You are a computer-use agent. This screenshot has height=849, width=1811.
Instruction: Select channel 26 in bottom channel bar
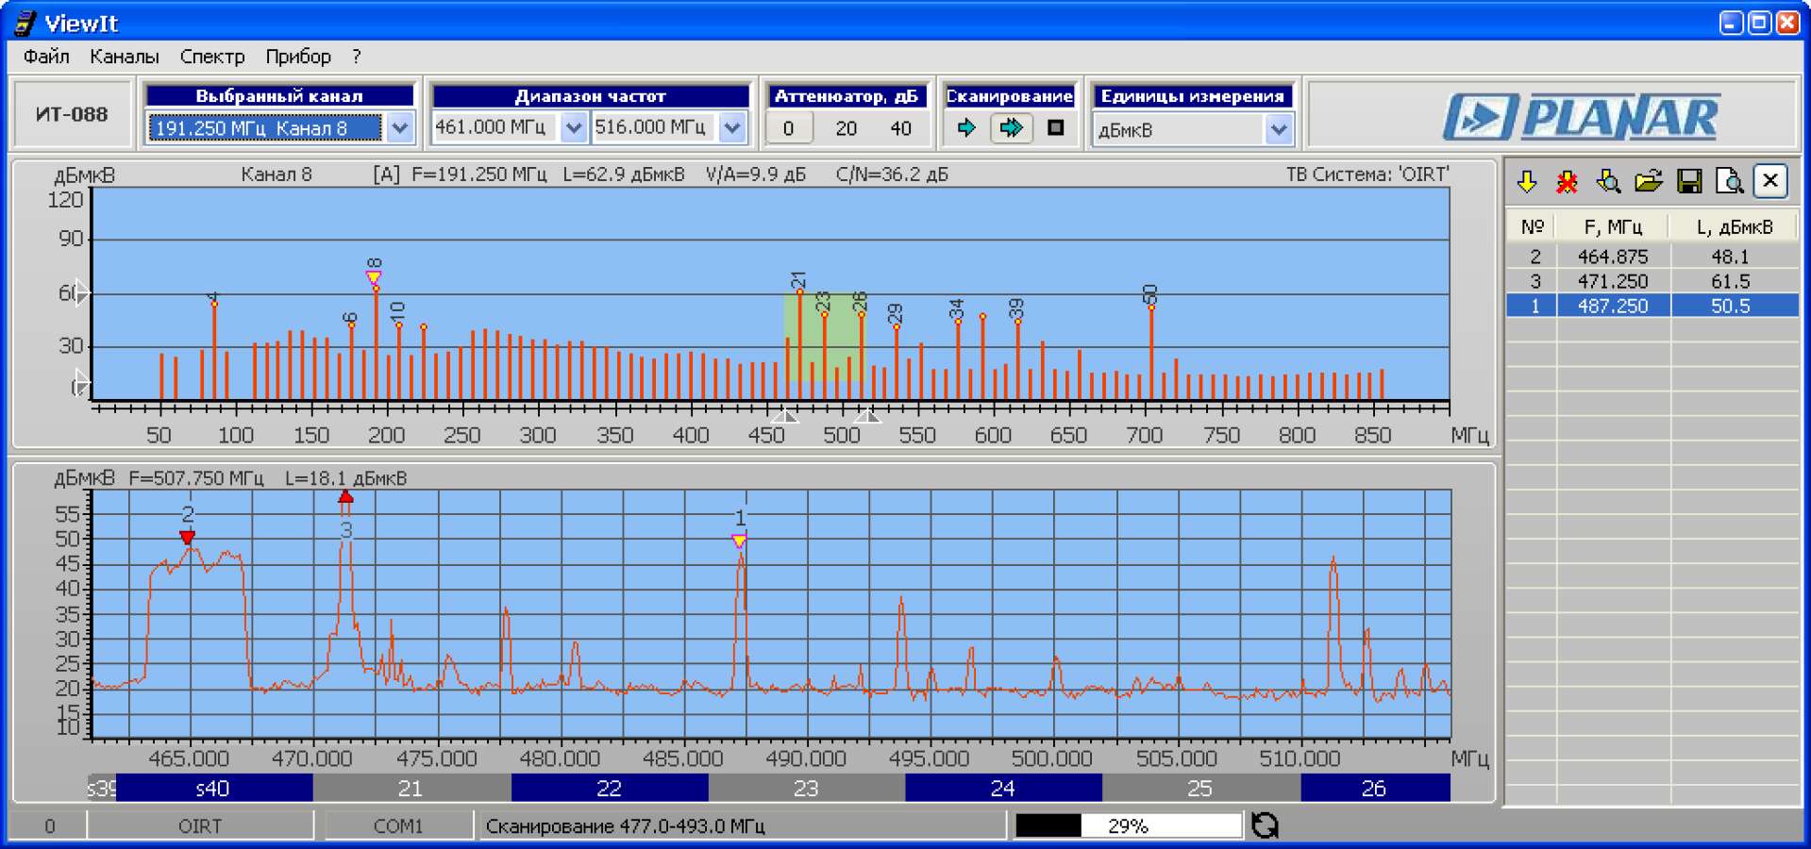point(1375,788)
